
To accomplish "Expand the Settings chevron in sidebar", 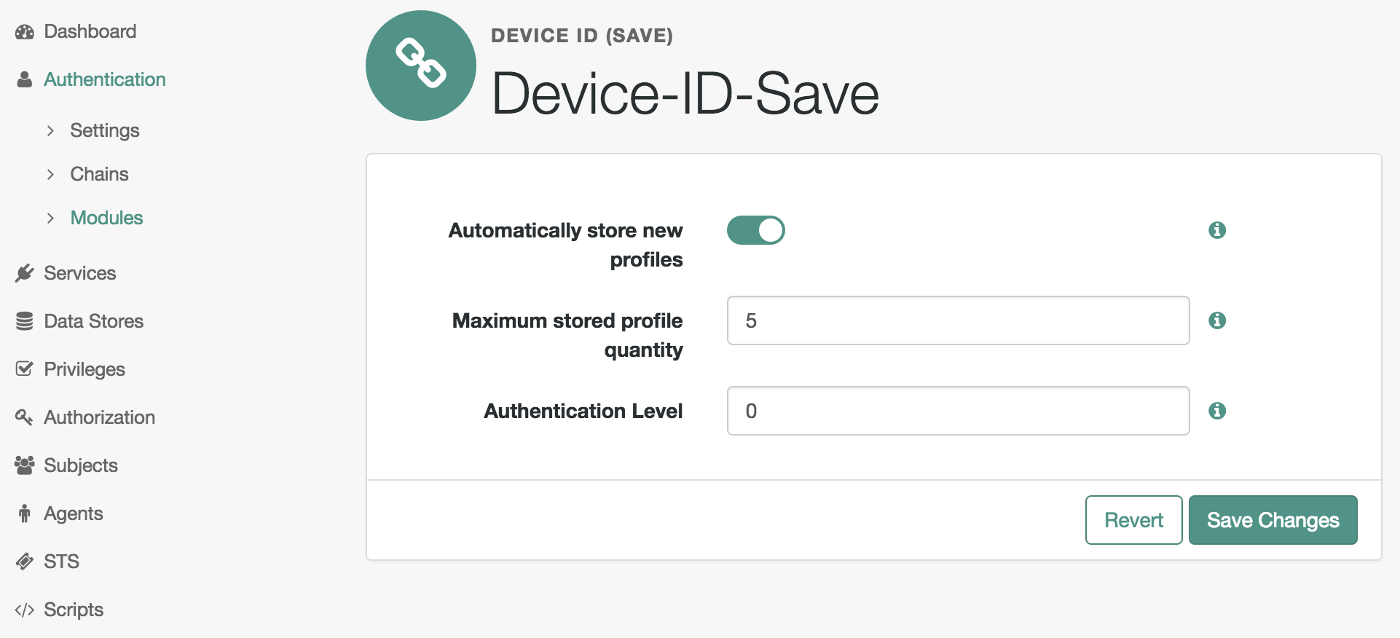I will coord(50,130).
